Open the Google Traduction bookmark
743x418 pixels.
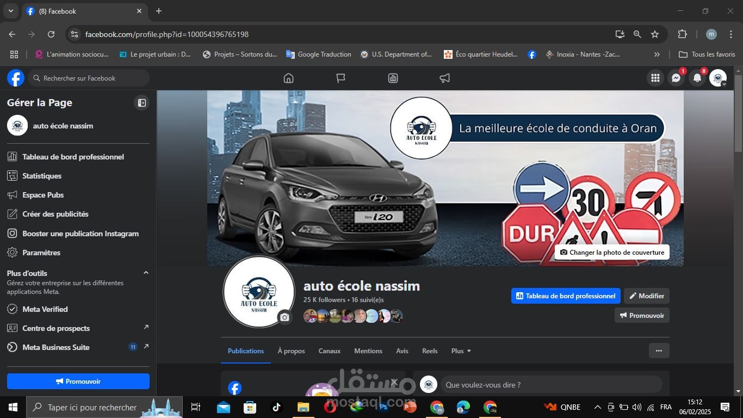click(x=319, y=54)
